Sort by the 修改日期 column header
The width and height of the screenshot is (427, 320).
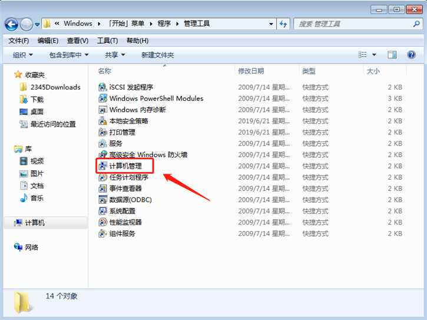point(251,71)
